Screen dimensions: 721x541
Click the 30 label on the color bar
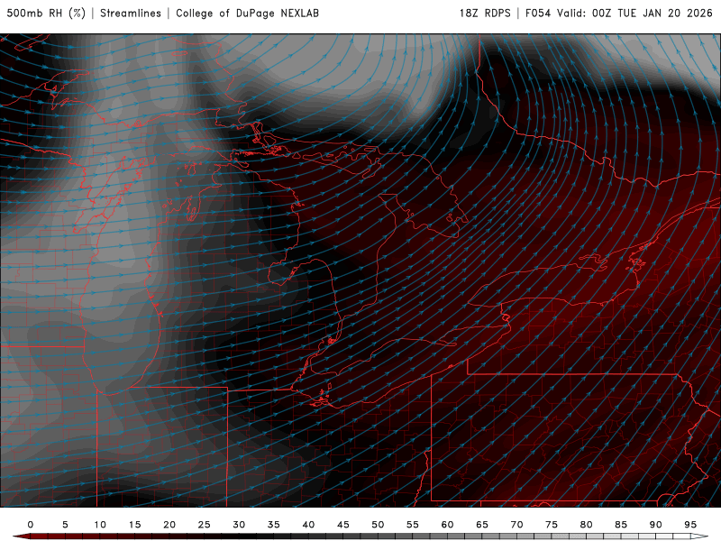239,525
